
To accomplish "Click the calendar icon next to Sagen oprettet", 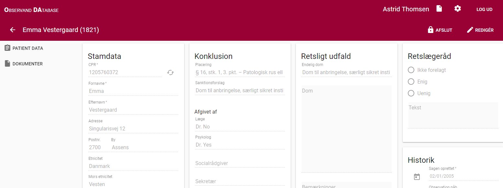I will coord(417,177).
